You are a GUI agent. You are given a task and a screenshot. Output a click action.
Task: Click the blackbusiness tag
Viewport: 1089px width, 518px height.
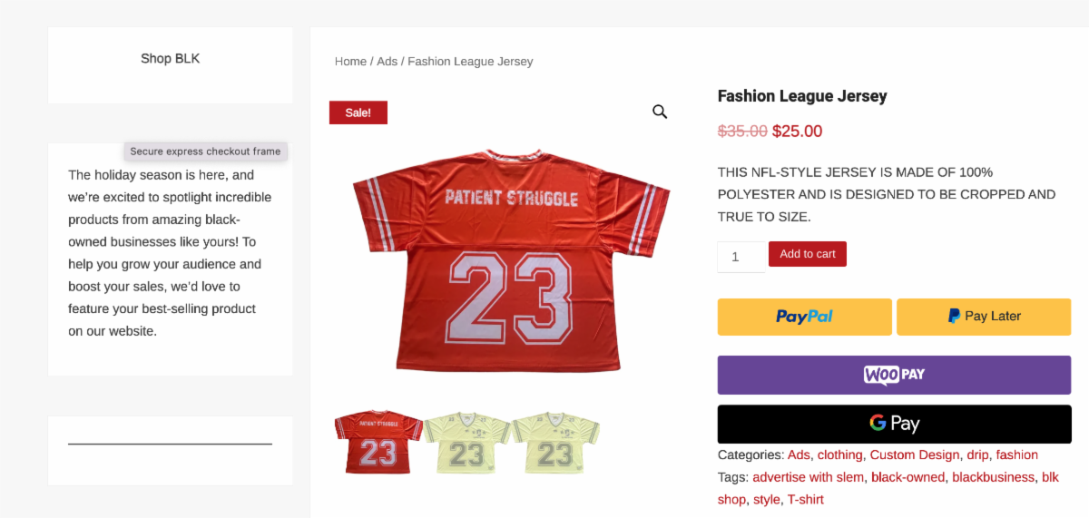click(993, 477)
